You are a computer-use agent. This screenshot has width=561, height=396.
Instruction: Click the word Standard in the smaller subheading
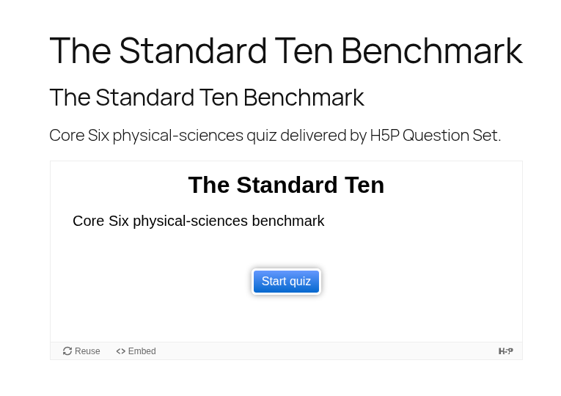144,98
